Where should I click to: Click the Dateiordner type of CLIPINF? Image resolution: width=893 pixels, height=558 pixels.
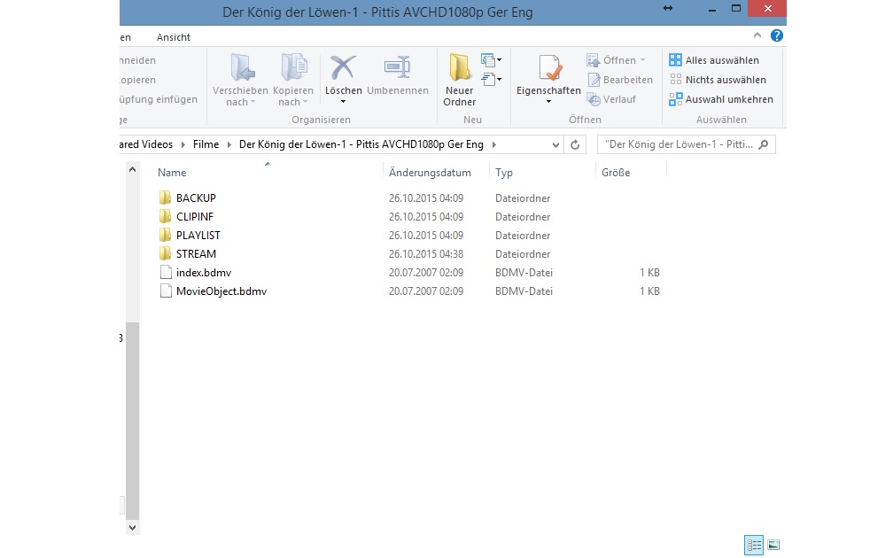tap(523, 217)
